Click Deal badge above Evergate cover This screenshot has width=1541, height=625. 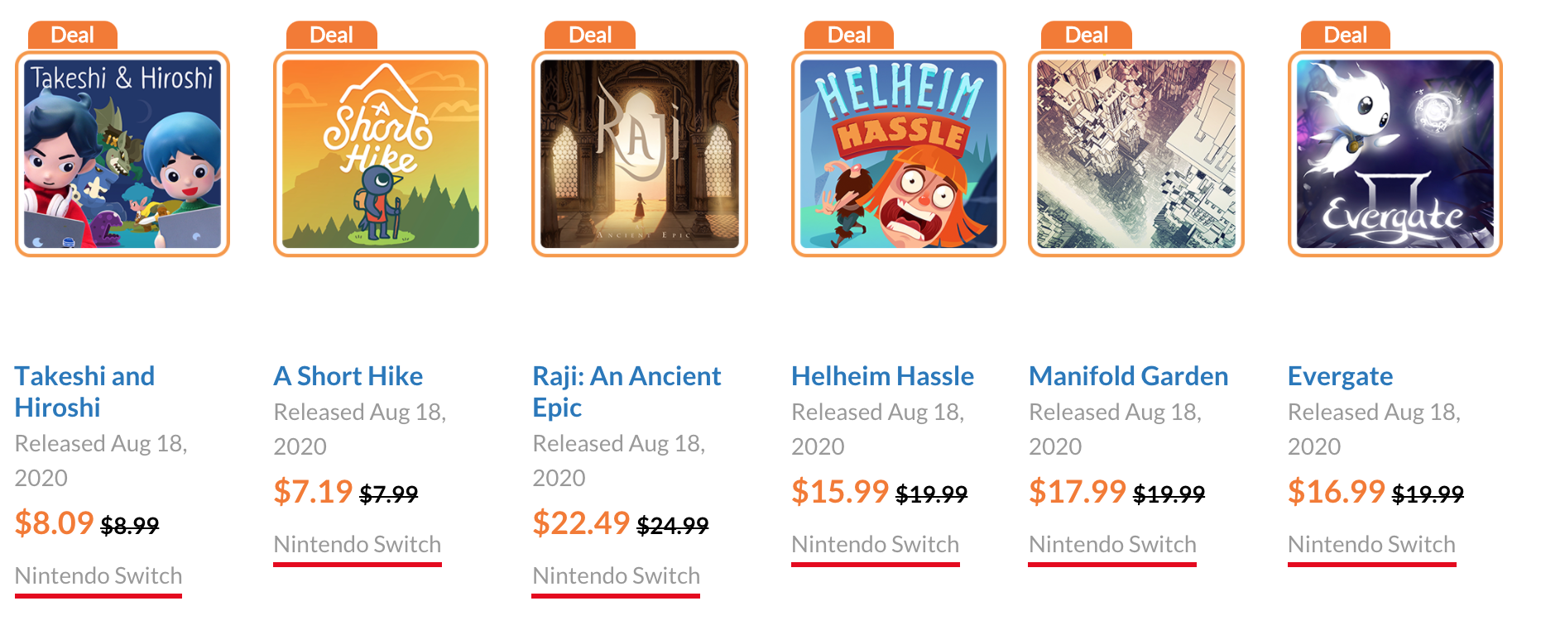click(1346, 36)
